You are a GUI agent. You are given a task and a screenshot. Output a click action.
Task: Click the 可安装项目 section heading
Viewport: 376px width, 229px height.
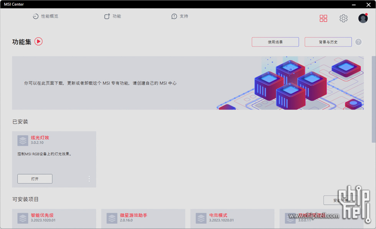[x=25, y=199]
